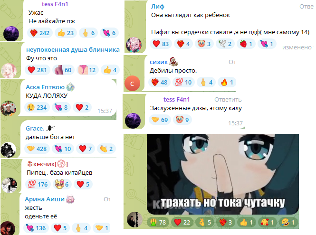Image resolution: width=316 pixels, height=235 pixels.
Task: Open Grace's profile via her name
Action: pyautogui.click(x=35, y=128)
